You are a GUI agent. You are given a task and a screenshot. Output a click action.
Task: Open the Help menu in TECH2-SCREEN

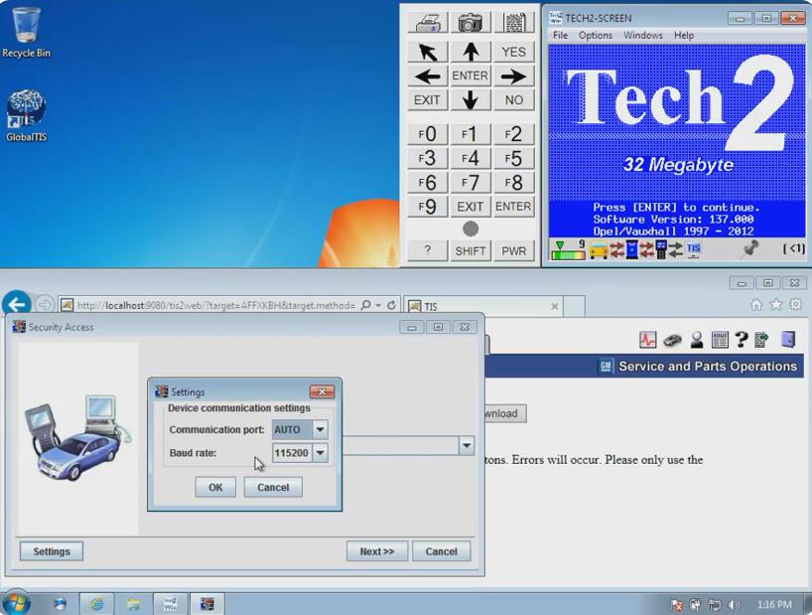(684, 35)
